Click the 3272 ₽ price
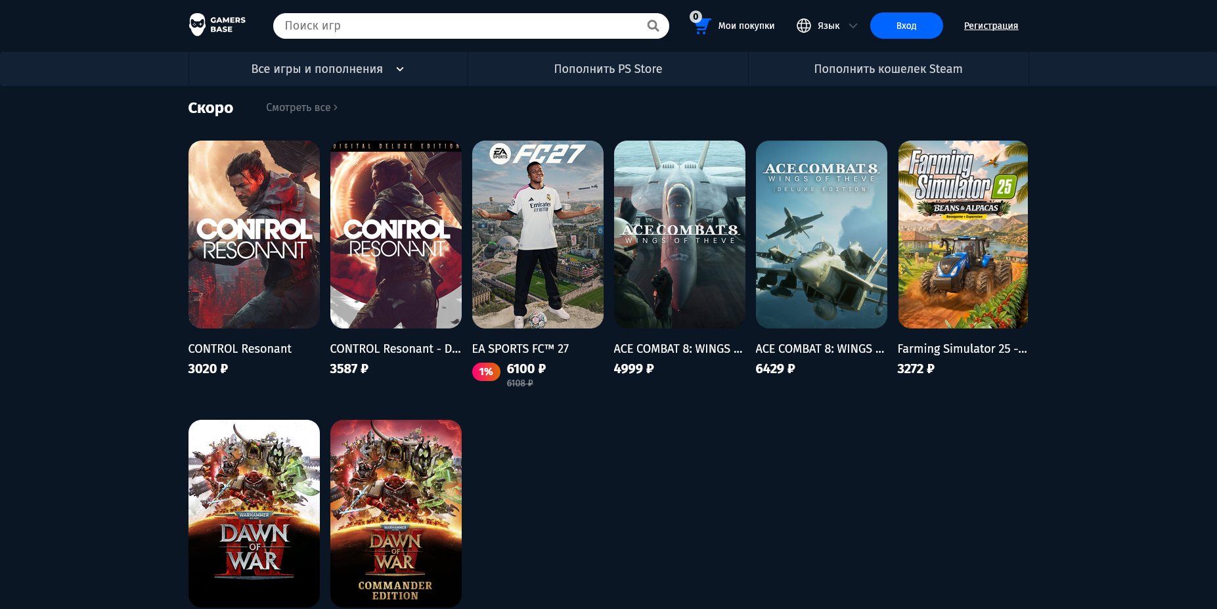The image size is (1217, 609). click(x=916, y=369)
